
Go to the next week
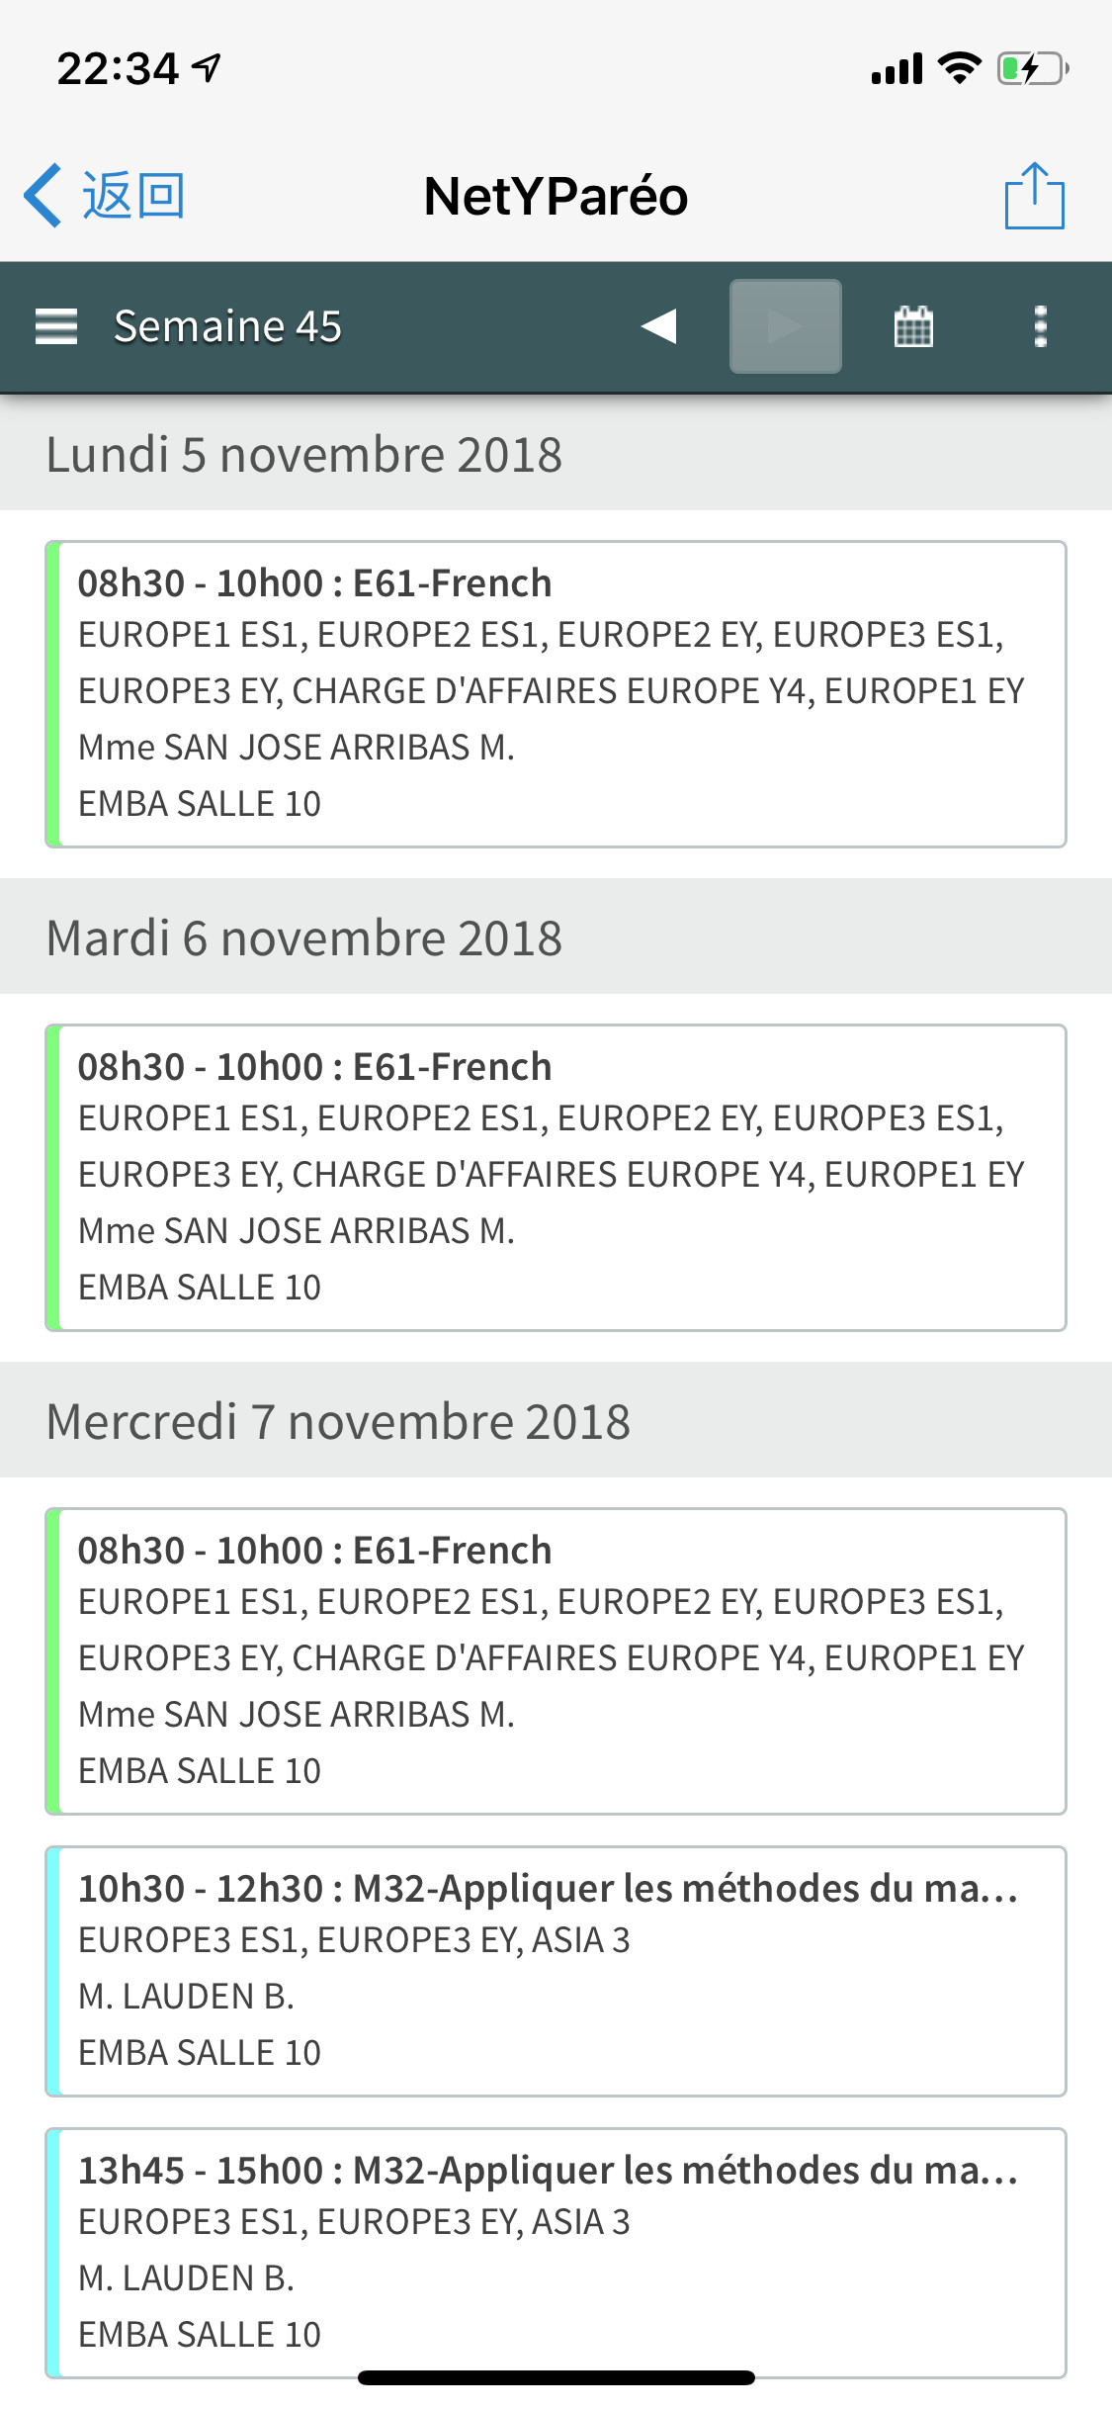(786, 326)
